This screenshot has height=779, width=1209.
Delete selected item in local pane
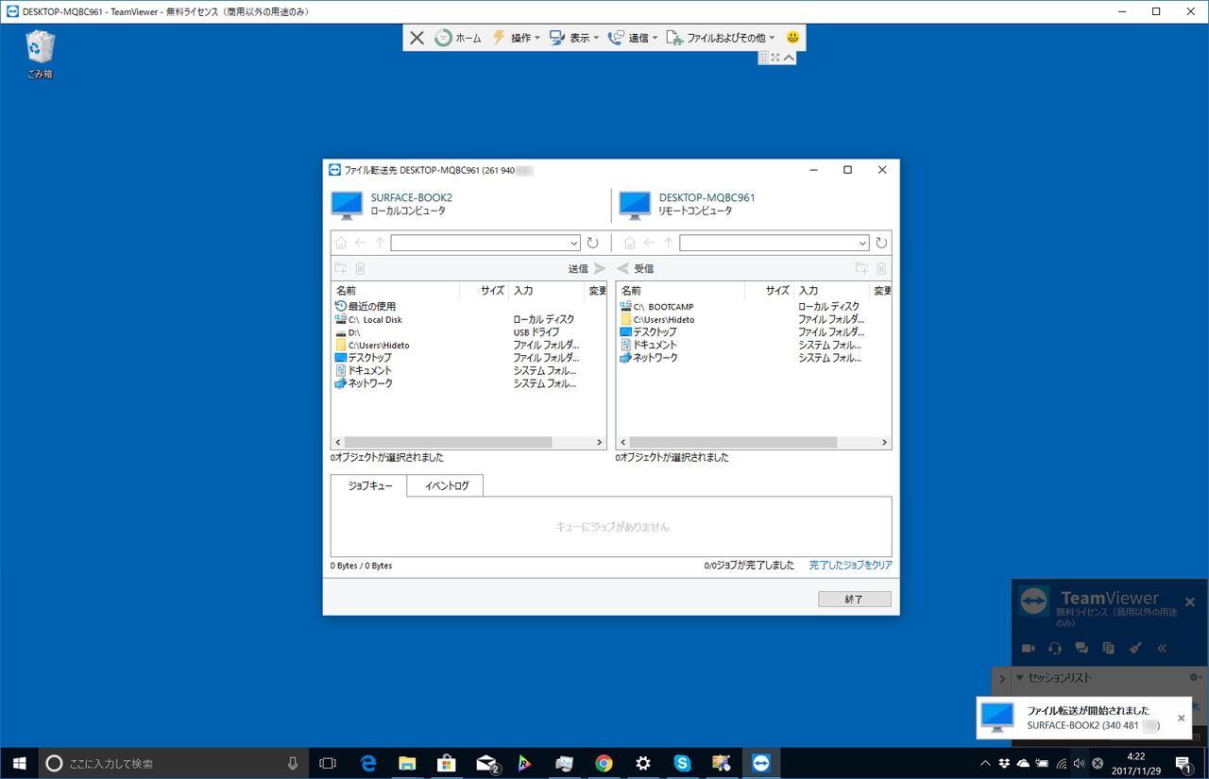pos(360,269)
